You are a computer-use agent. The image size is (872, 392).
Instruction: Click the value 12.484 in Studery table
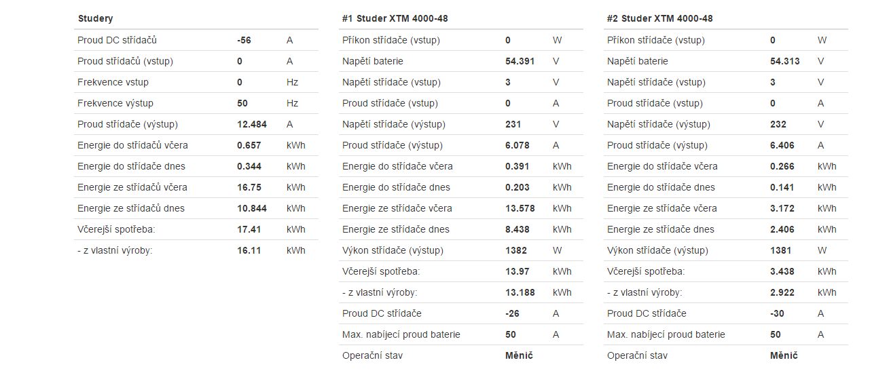click(251, 124)
